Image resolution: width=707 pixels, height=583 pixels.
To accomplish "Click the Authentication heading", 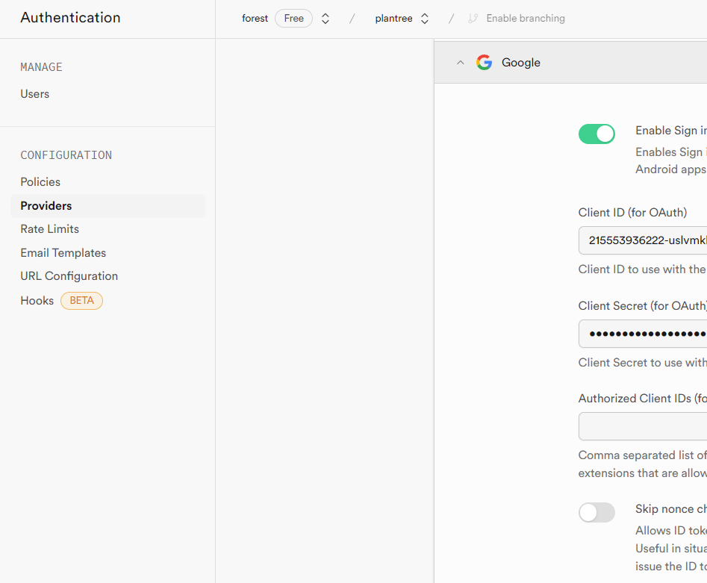I will click(x=70, y=18).
